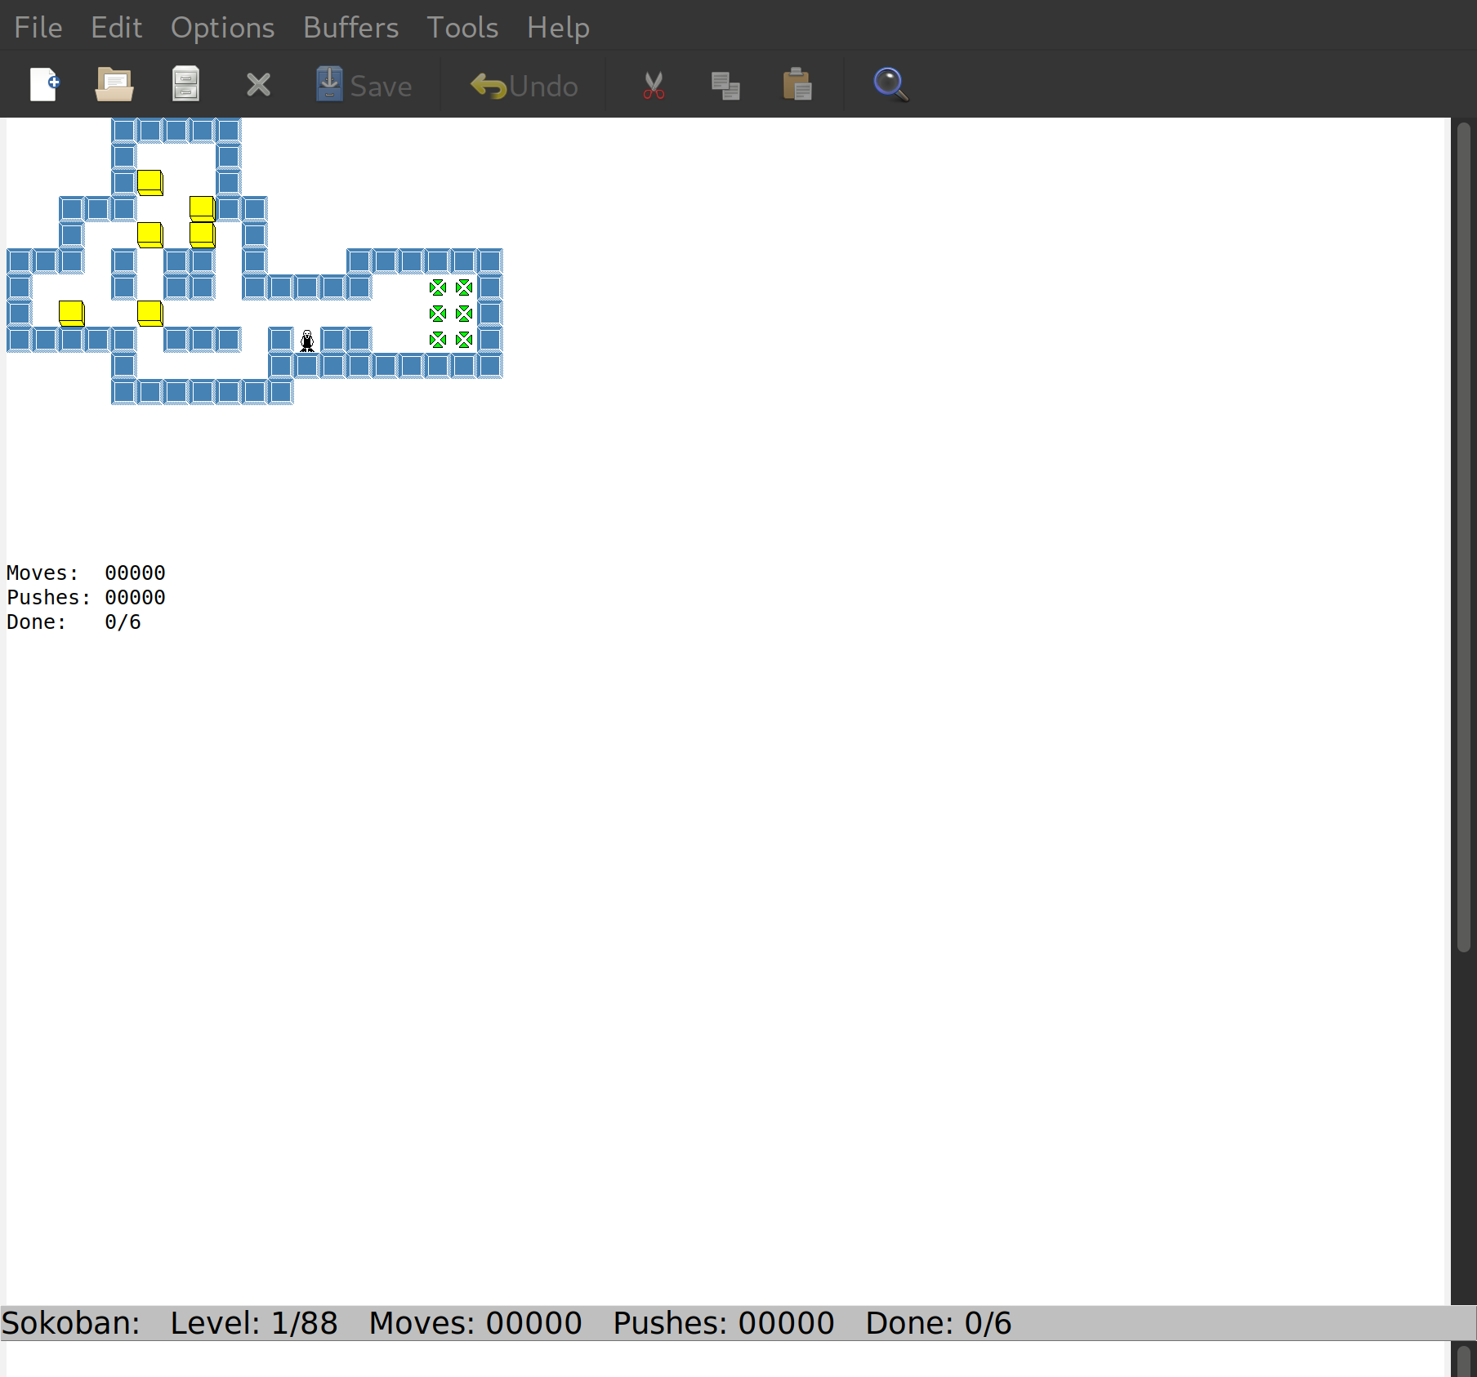
Task: Search with the magnifying glass icon
Action: coord(890,84)
